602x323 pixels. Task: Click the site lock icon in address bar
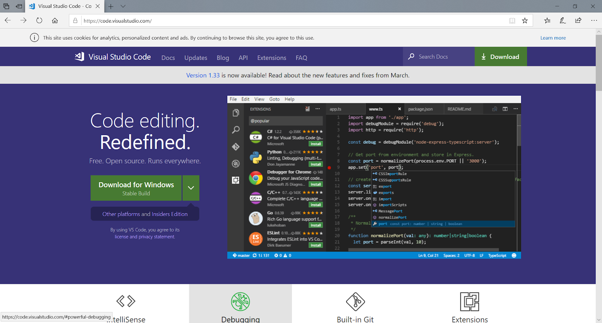pos(75,21)
